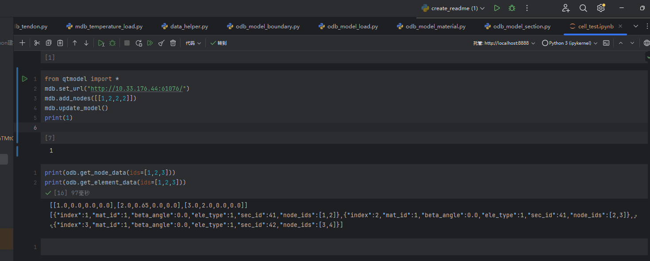
Task: Click the node data output line [[1.0,0.0,0.0,0.0]...
Action: [149, 205]
